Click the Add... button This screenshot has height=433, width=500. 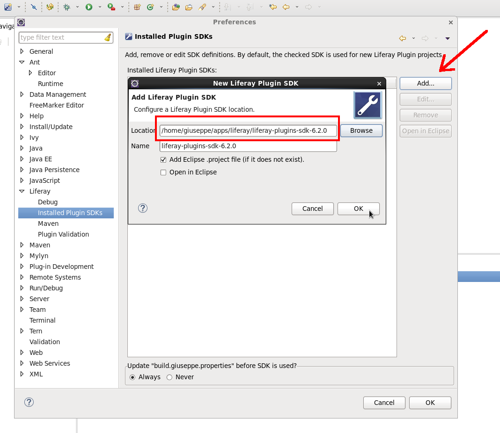coord(426,83)
